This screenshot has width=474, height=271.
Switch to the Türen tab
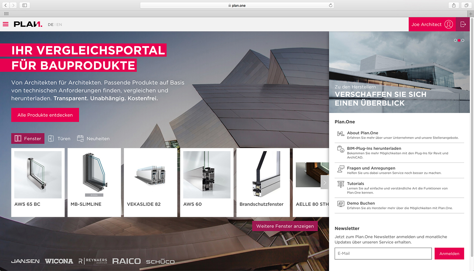pos(59,138)
